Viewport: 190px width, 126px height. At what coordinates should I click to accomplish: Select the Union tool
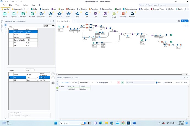click(105, 15)
